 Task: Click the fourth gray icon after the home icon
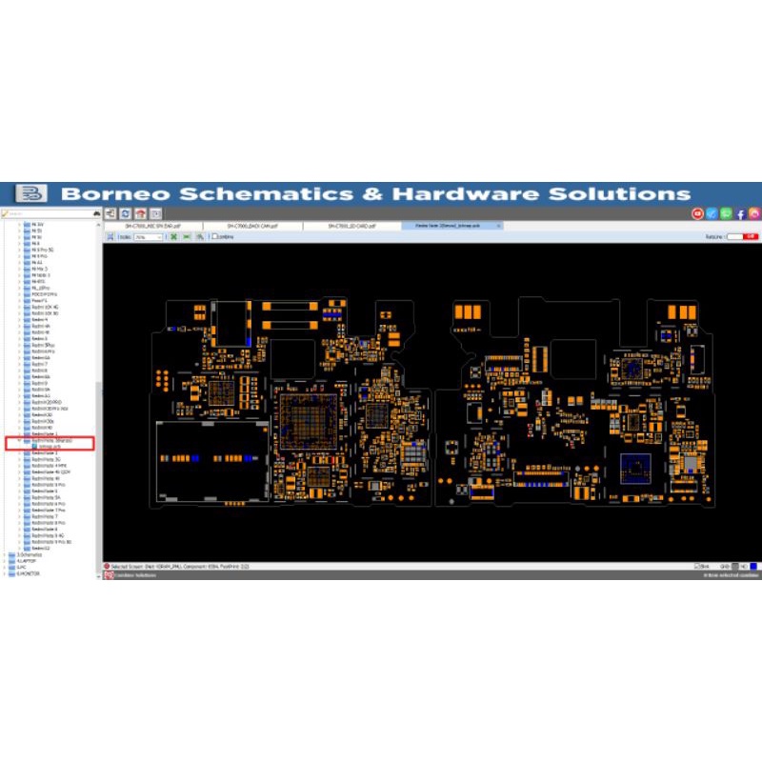(x=155, y=213)
